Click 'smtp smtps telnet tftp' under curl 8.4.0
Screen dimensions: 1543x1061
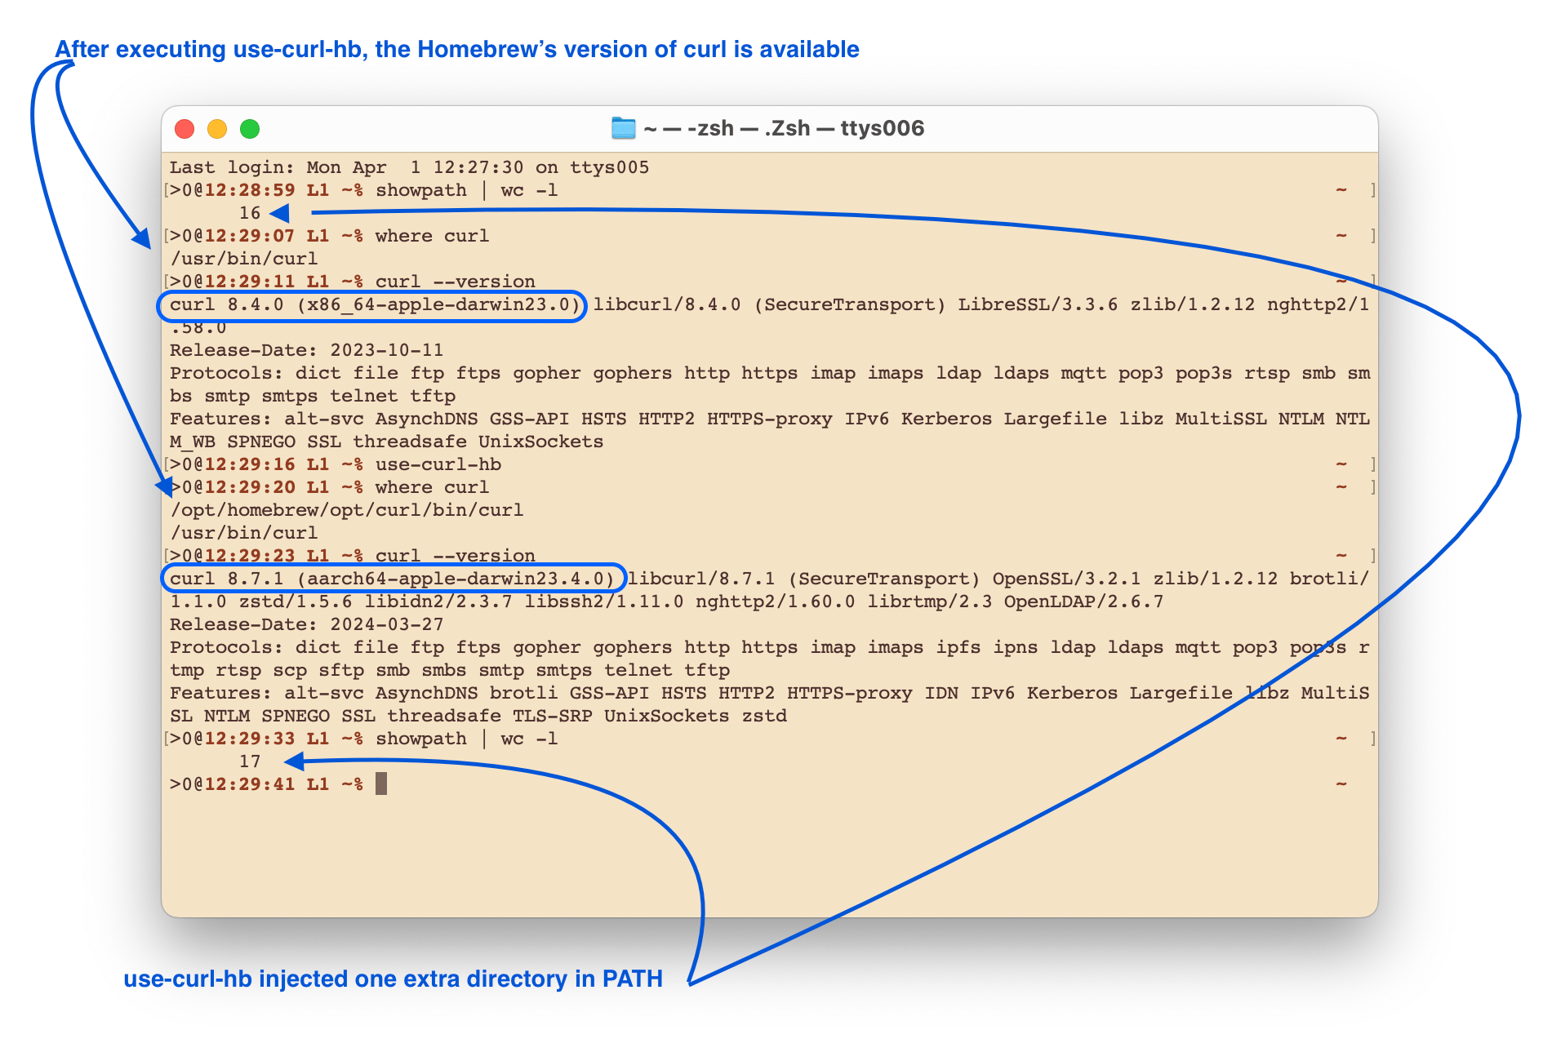pyautogui.click(x=330, y=396)
